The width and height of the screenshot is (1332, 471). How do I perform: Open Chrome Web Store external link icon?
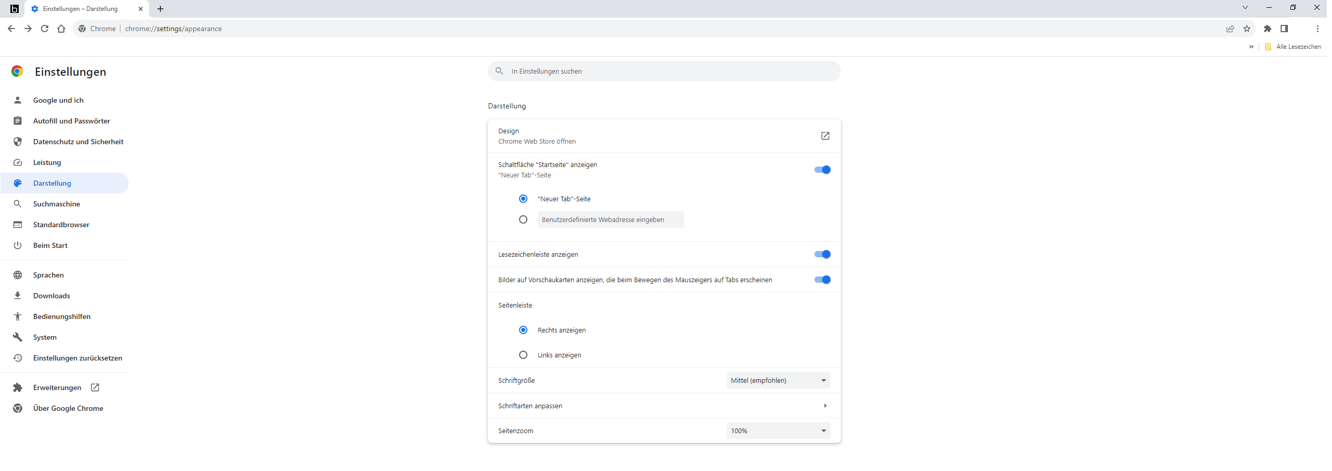pyautogui.click(x=825, y=136)
